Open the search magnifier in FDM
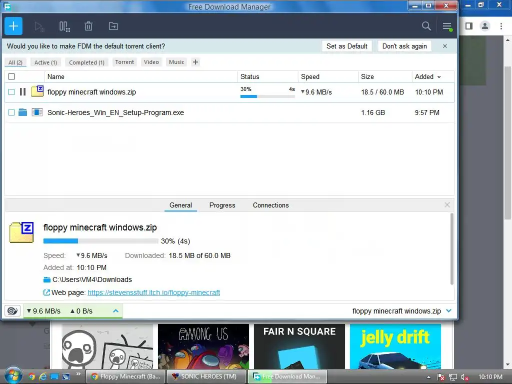512x384 pixels. point(426,26)
